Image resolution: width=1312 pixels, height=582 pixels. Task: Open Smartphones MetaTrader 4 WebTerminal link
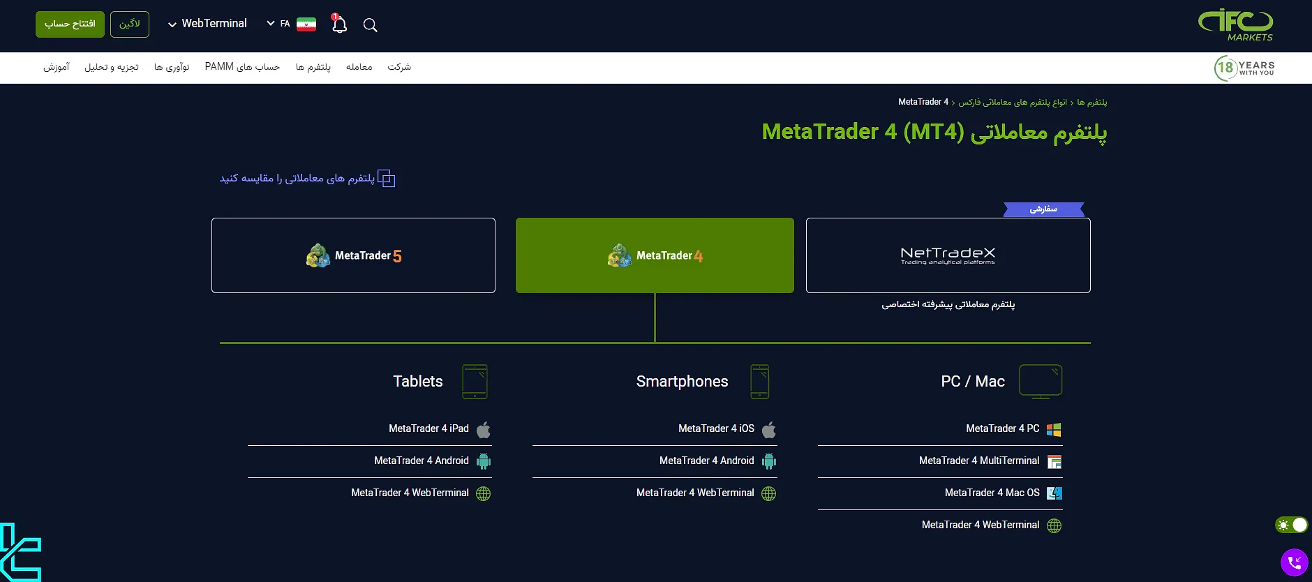(695, 493)
